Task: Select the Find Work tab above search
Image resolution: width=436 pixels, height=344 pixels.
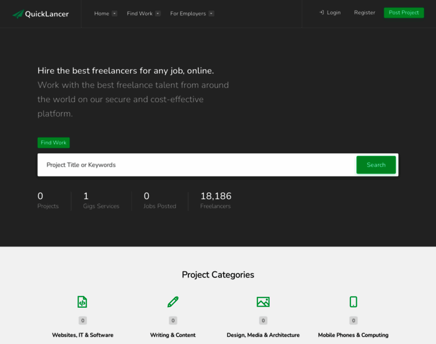Action: pyautogui.click(x=53, y=143)
